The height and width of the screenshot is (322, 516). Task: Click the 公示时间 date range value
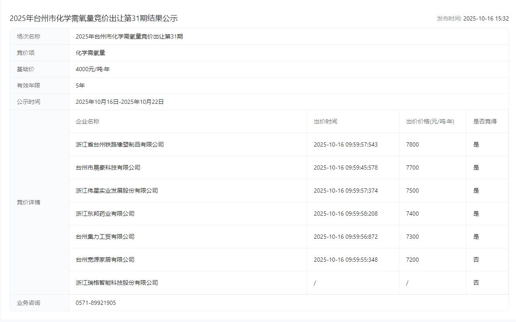pyautogui.click(x=120, y=102)
